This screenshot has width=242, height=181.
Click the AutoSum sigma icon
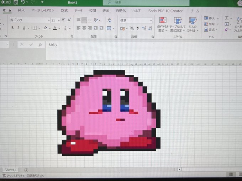pyautogui.click(x=227, y=18)
